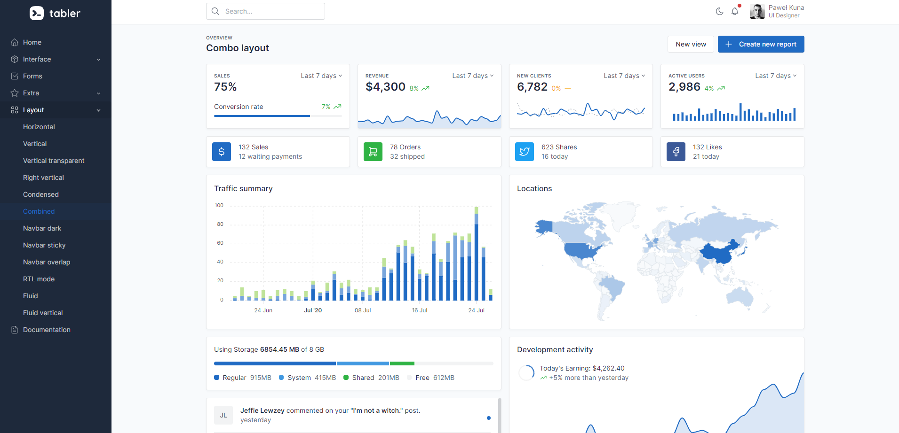Click the Documentation file icon in sidebar
This screenshot has height=433, width=899.
(x=15, y=330)
